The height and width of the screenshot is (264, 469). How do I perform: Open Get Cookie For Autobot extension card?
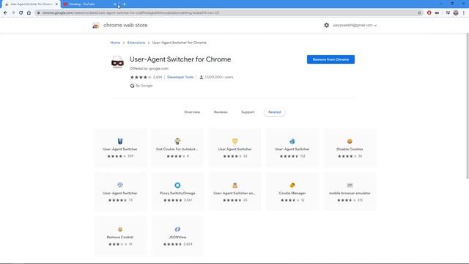coord(177,148)
